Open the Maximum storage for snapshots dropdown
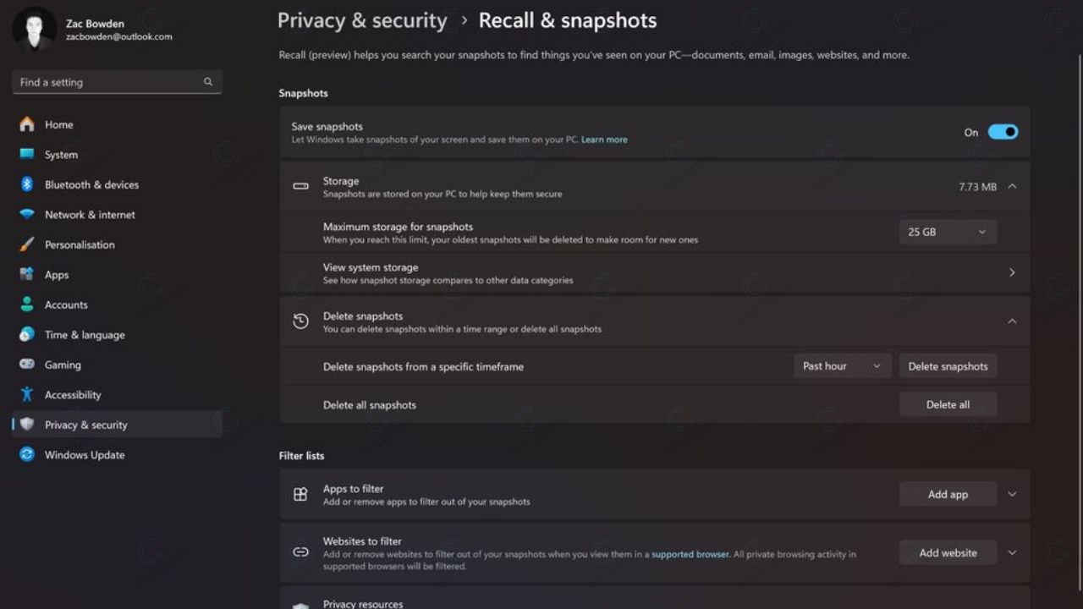The height and width of the screenshot is (609, 1083). (x=947, y=231)
